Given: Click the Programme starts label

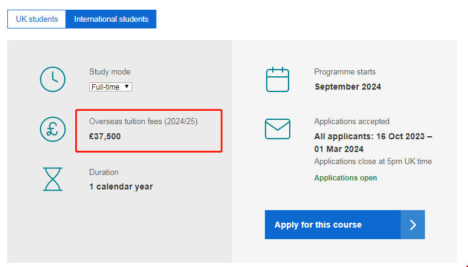Looking at the screenshot, I should (x=345, y=72).
